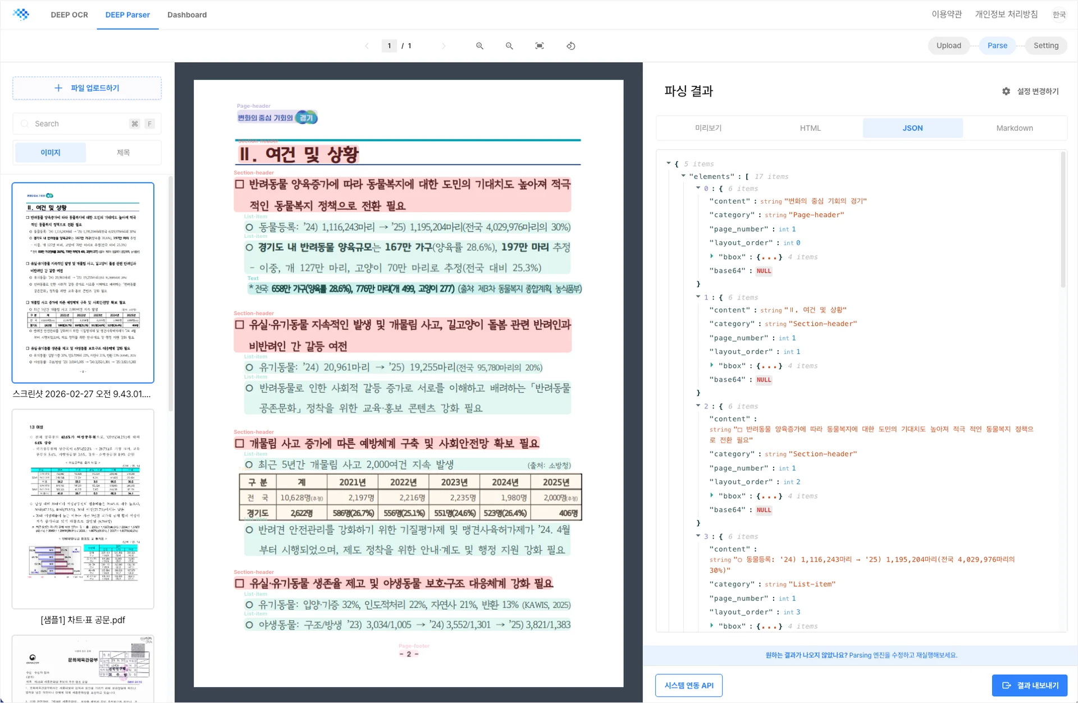Open the gear icon beside 설정 변경하기
1078x703 pixels.
tap(1006, 91)
